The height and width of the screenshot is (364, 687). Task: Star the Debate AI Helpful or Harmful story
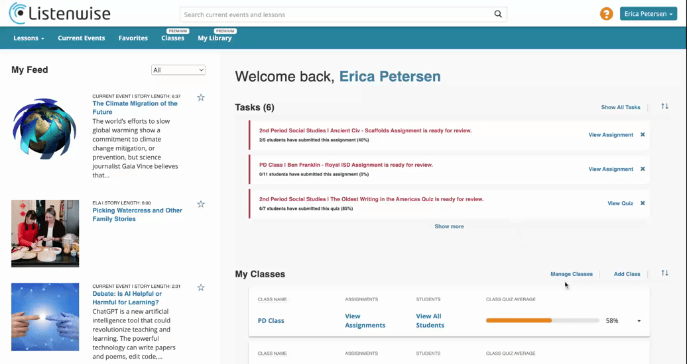tap(201, 287)
